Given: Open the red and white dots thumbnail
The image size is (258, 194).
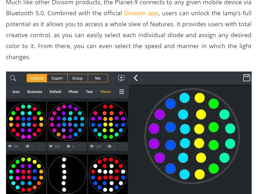Looking at the screenshot, I should 108,175.
